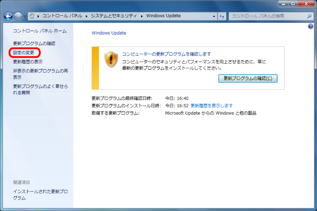Image resolution: width=317 pixels, height=211 pixels.
Task: Click the yellow warning shield icon
Action: [x=111, y=59]
